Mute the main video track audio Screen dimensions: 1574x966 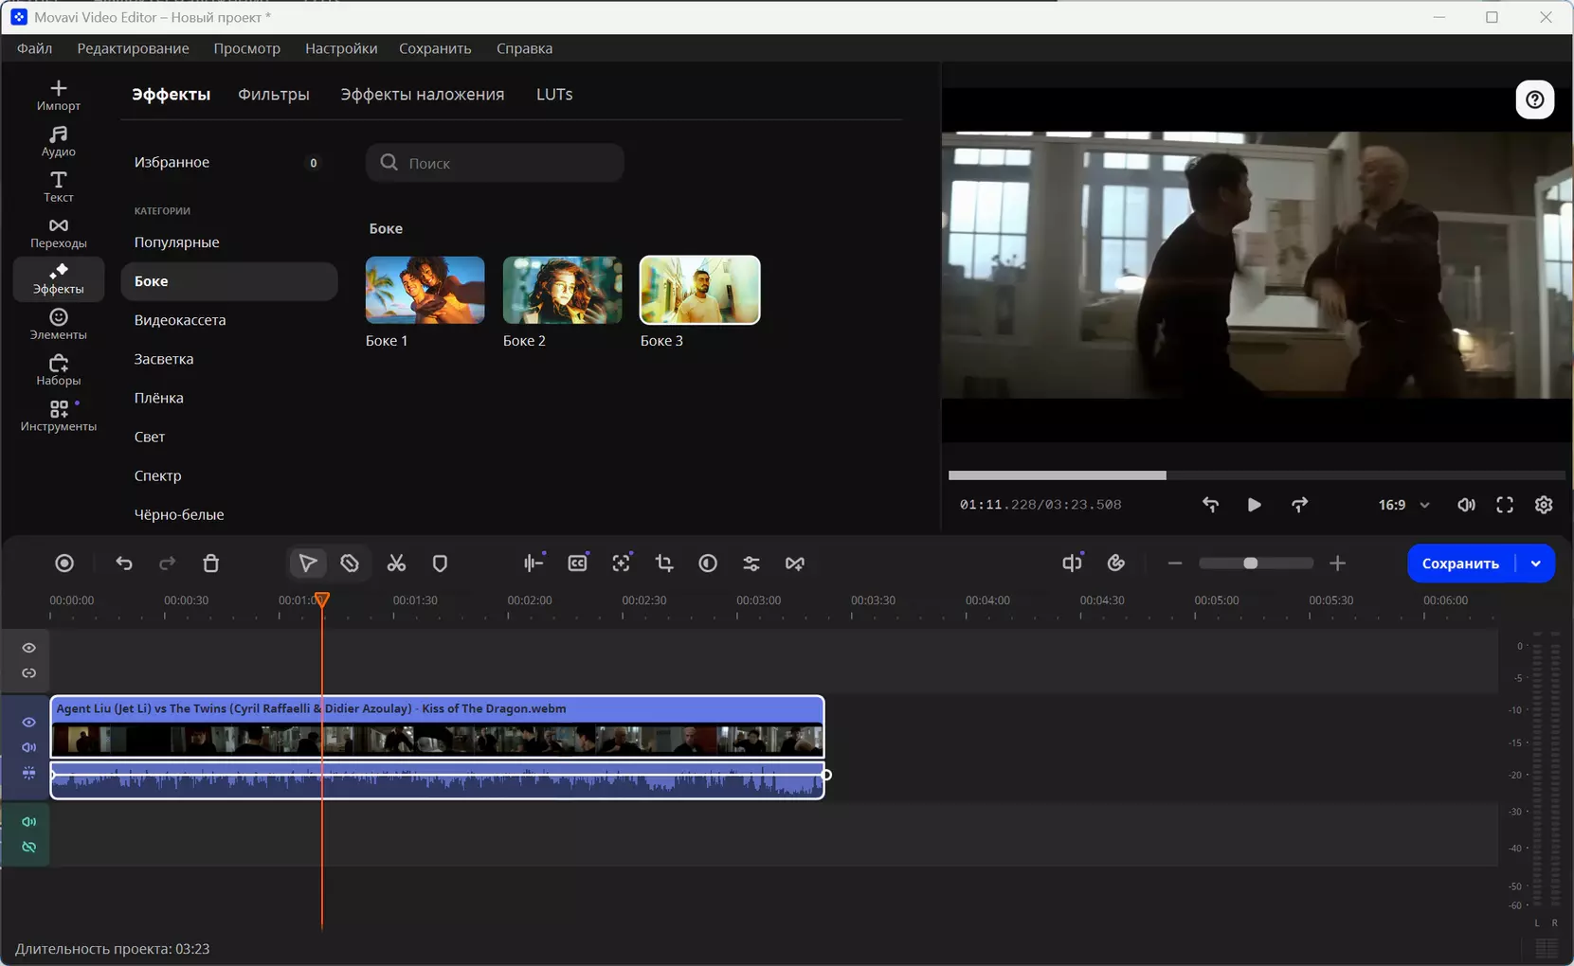[29, 747]
